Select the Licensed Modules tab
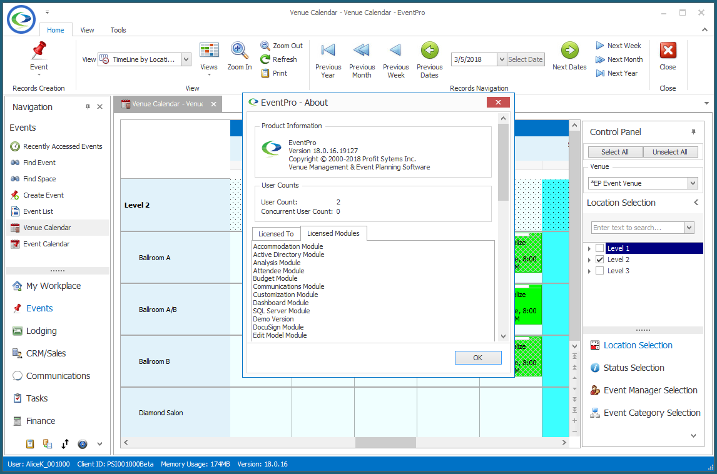The width and height of the screenshot is (717, 474). coord(333,233)
